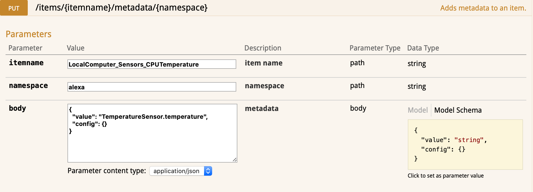Grab the body textarea resize handle

235,160
